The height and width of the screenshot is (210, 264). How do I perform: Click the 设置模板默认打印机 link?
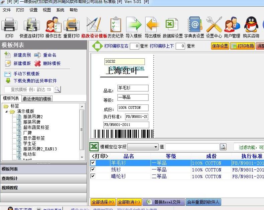[126, 68]
